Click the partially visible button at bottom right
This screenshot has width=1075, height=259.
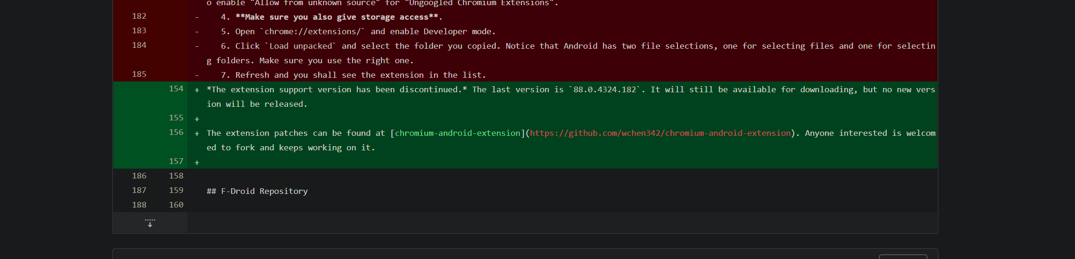click(903, 257)
